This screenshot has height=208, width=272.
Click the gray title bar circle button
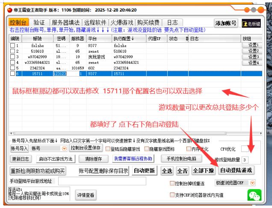[254, 10]
